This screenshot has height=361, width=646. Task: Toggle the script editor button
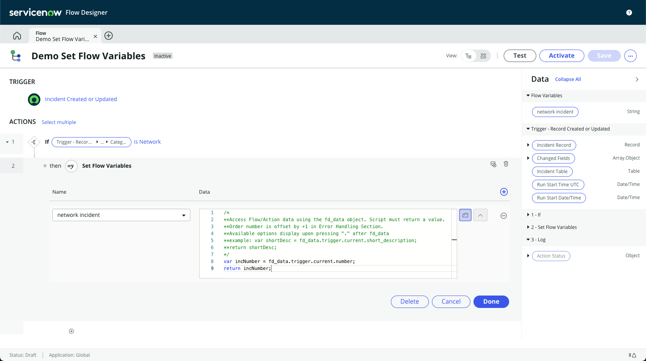[x=465, y=215]
